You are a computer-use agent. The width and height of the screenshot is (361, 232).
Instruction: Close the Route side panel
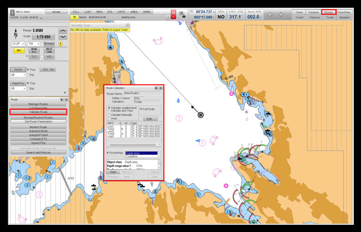(66, 100)
